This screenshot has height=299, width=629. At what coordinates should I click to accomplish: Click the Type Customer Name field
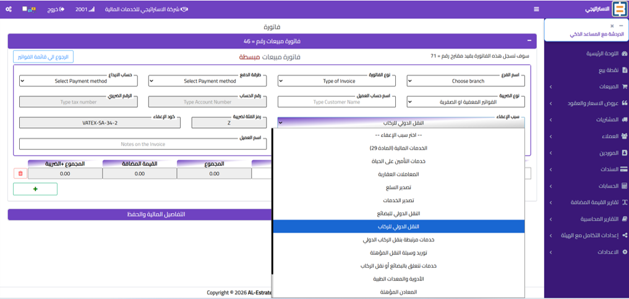(x=336, y=102)
